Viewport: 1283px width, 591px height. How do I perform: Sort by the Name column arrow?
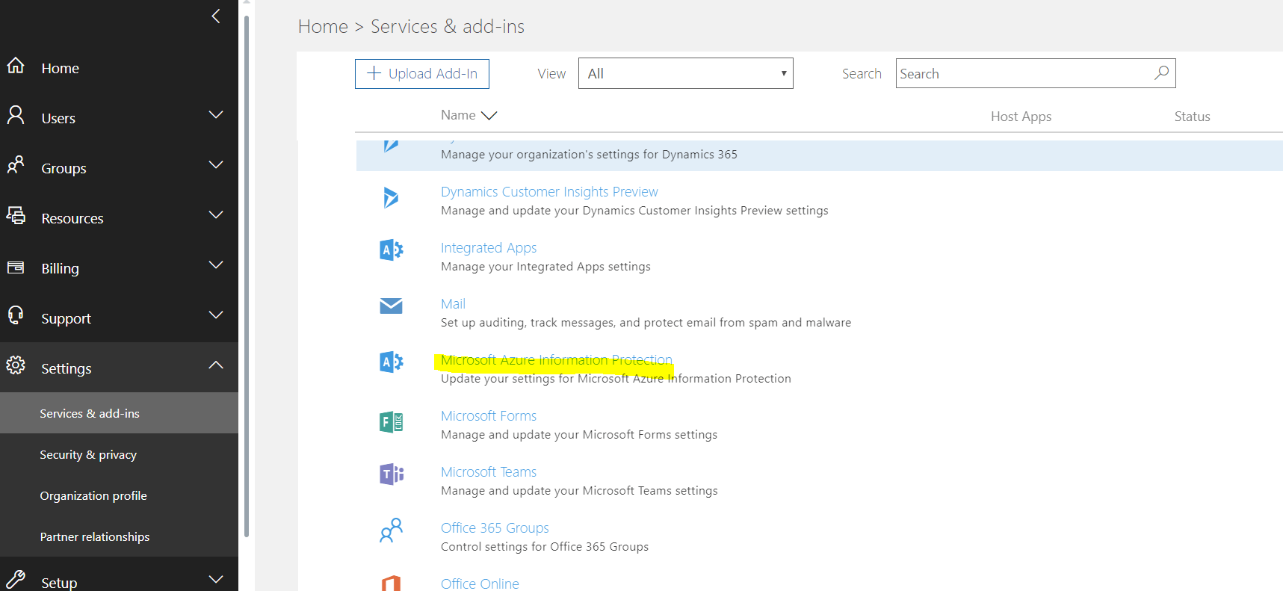coord(489,116)
